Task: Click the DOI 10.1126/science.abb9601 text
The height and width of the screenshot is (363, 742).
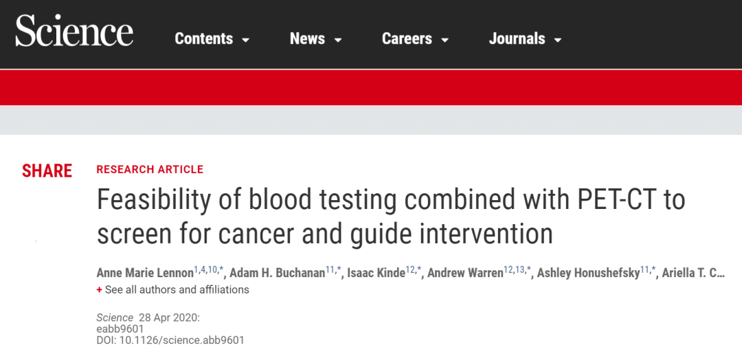Action: coord(170,340)
